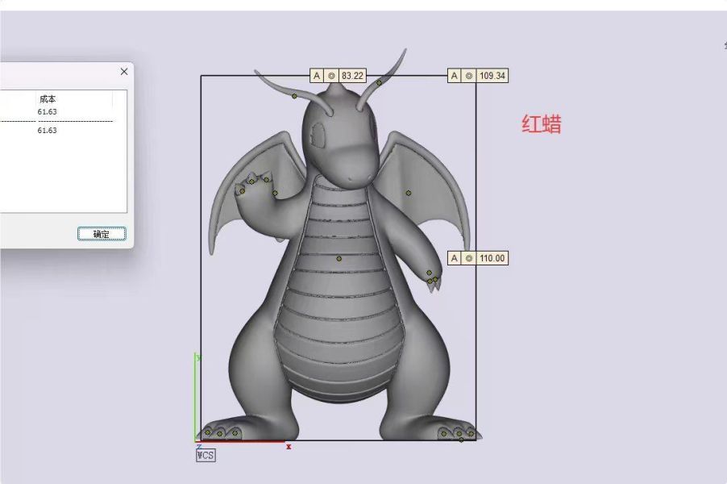Click the 确定 button in the dialog
Screen dimensions: 727x484
tap(102, 234)
